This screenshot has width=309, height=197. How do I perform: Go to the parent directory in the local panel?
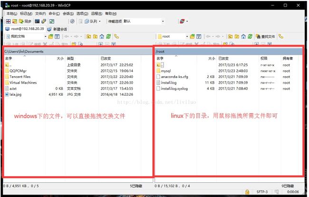pyautogui.click(x=89, y=37)
